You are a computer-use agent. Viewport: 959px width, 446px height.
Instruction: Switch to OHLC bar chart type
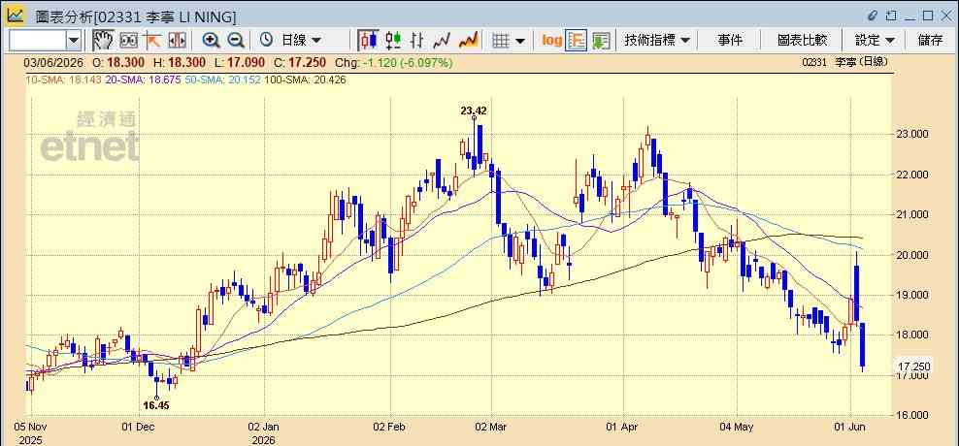(x=417, y=41)
